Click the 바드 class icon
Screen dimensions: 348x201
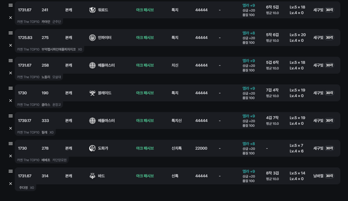[x=92, y=176]
